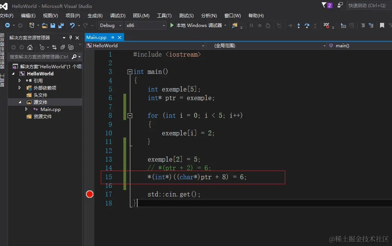Expand the 外部依赖项 node
Image resolution: width=392 pixels, height=246 pixels.
coord(19,88)
